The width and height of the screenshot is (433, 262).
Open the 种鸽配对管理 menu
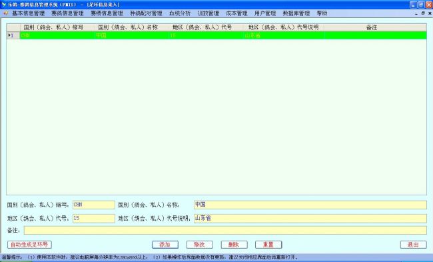point(146,13)
